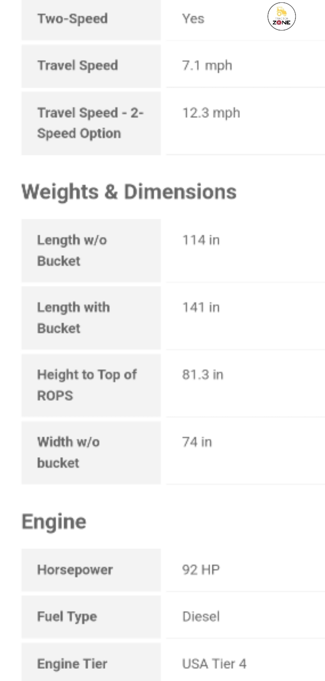The image size is (325, 681).
Task: Click the 141 in length value
Action: (x=201, y=307)
